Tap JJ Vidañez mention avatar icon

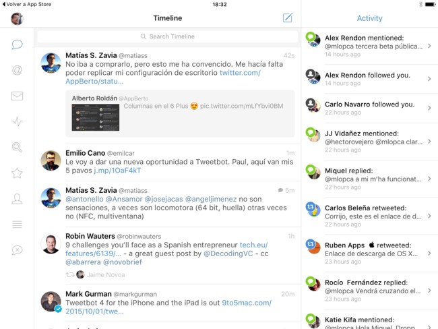313,135
